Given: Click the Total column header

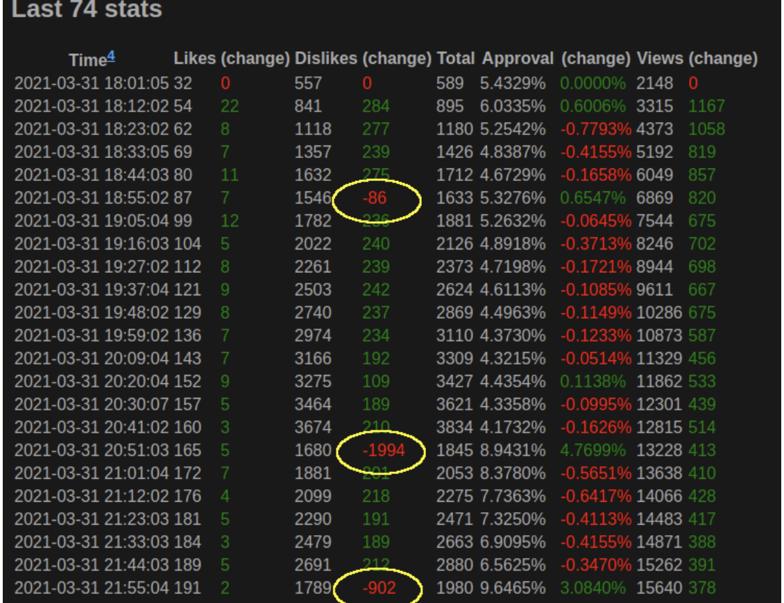Looking at the screenshot, I should pyautogui.click(x=456, y=59).
